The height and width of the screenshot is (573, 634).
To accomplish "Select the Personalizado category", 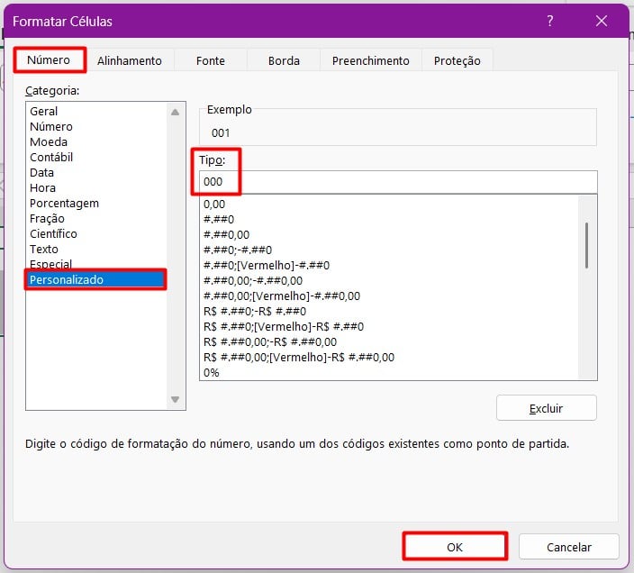I will click(96, 280).
